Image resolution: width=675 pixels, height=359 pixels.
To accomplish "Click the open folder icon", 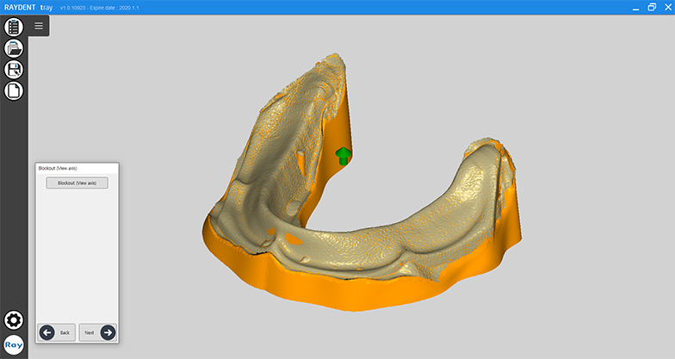I will point(14,48).
